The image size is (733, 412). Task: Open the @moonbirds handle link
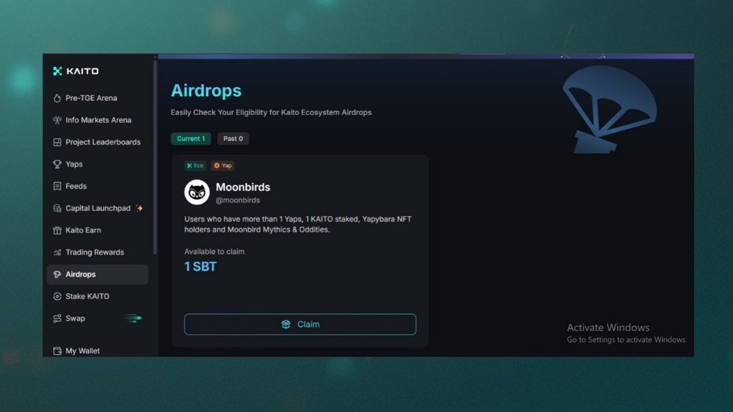tap(238, 200)
